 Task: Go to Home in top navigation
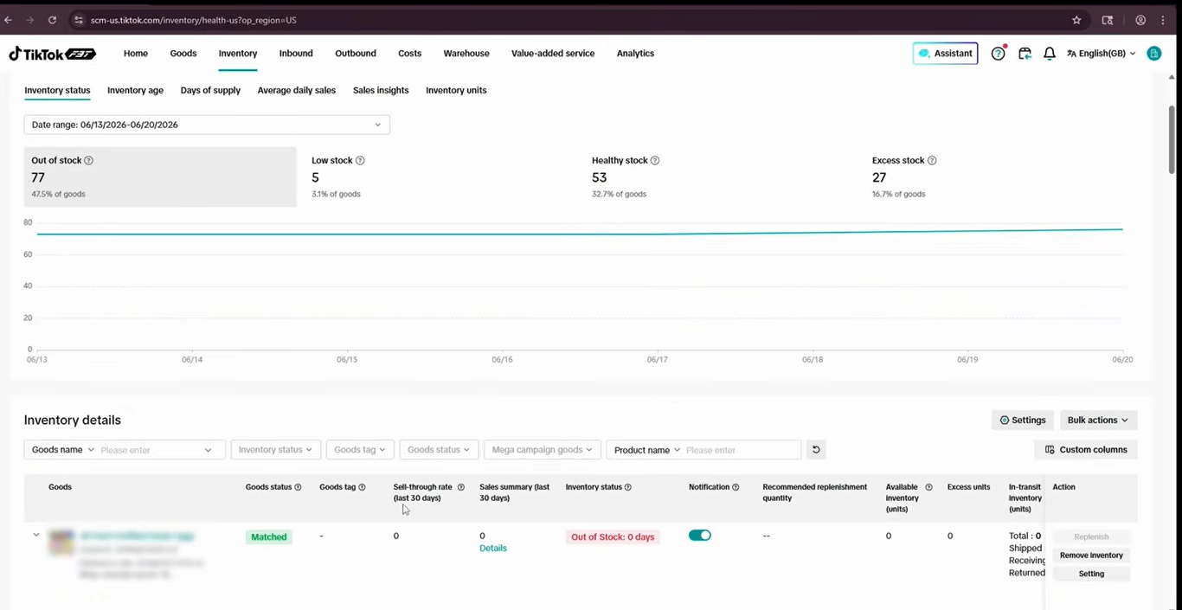coord(136,54)
